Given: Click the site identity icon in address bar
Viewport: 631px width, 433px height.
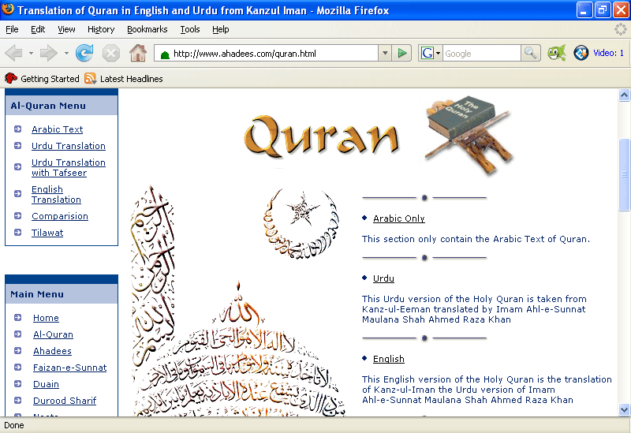Looking at the screenshot, I should 165,54.
